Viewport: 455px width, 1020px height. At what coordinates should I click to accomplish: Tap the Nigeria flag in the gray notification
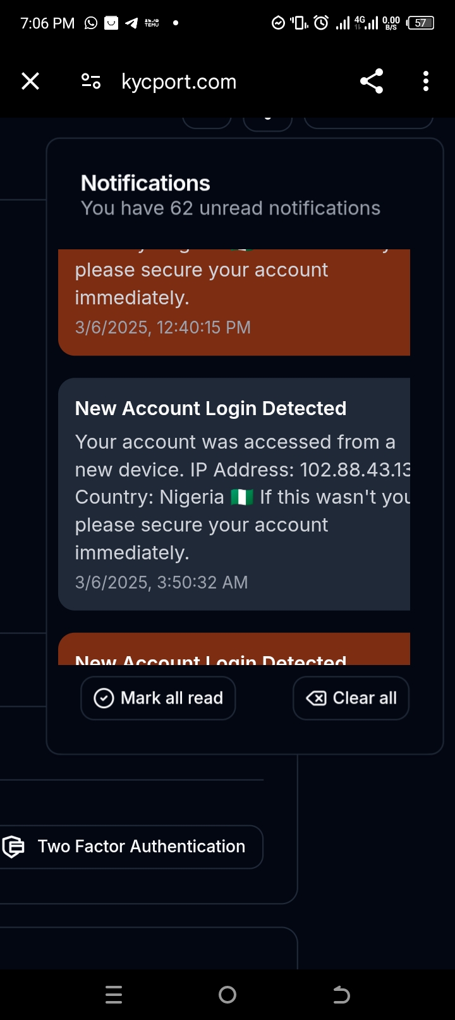[x=242, y=497]
